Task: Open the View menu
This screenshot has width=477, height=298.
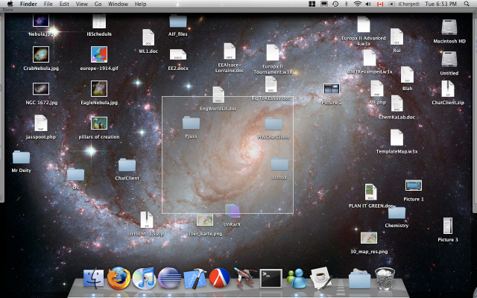Action: (81, 4)
